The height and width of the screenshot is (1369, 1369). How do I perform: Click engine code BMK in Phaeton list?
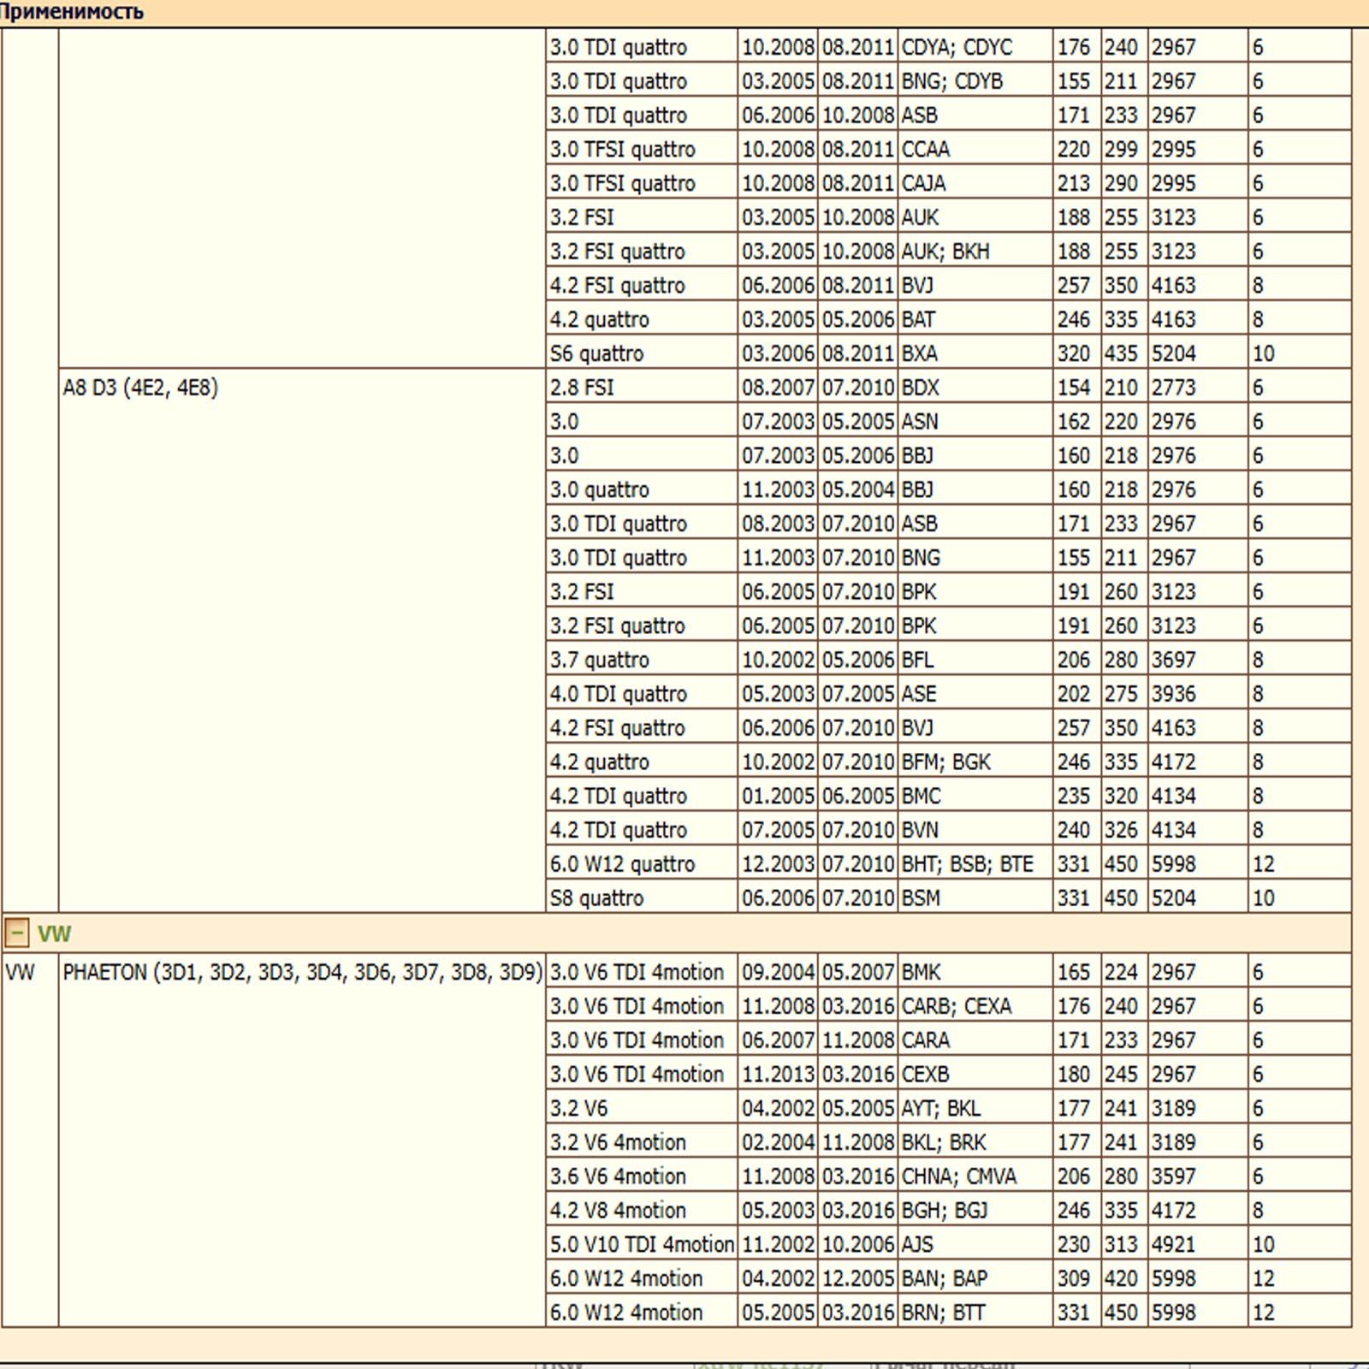[x=921, y=972]
